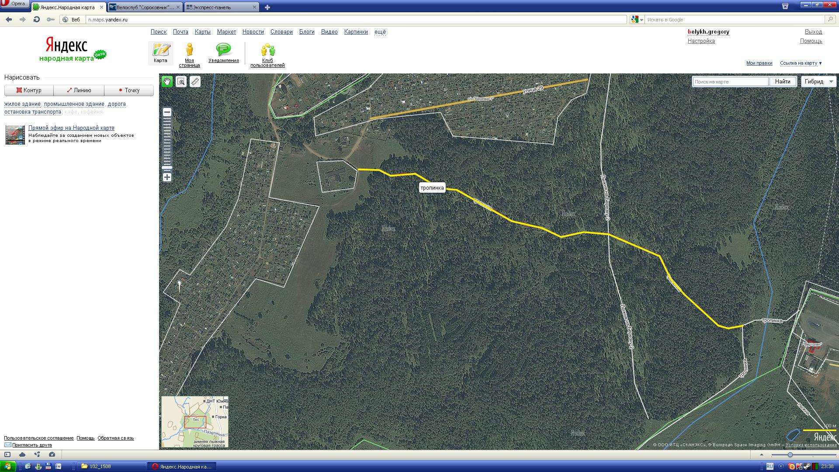Open a new browser tab
Viewport: 839px width, 472px height.
tap(267, 7)
